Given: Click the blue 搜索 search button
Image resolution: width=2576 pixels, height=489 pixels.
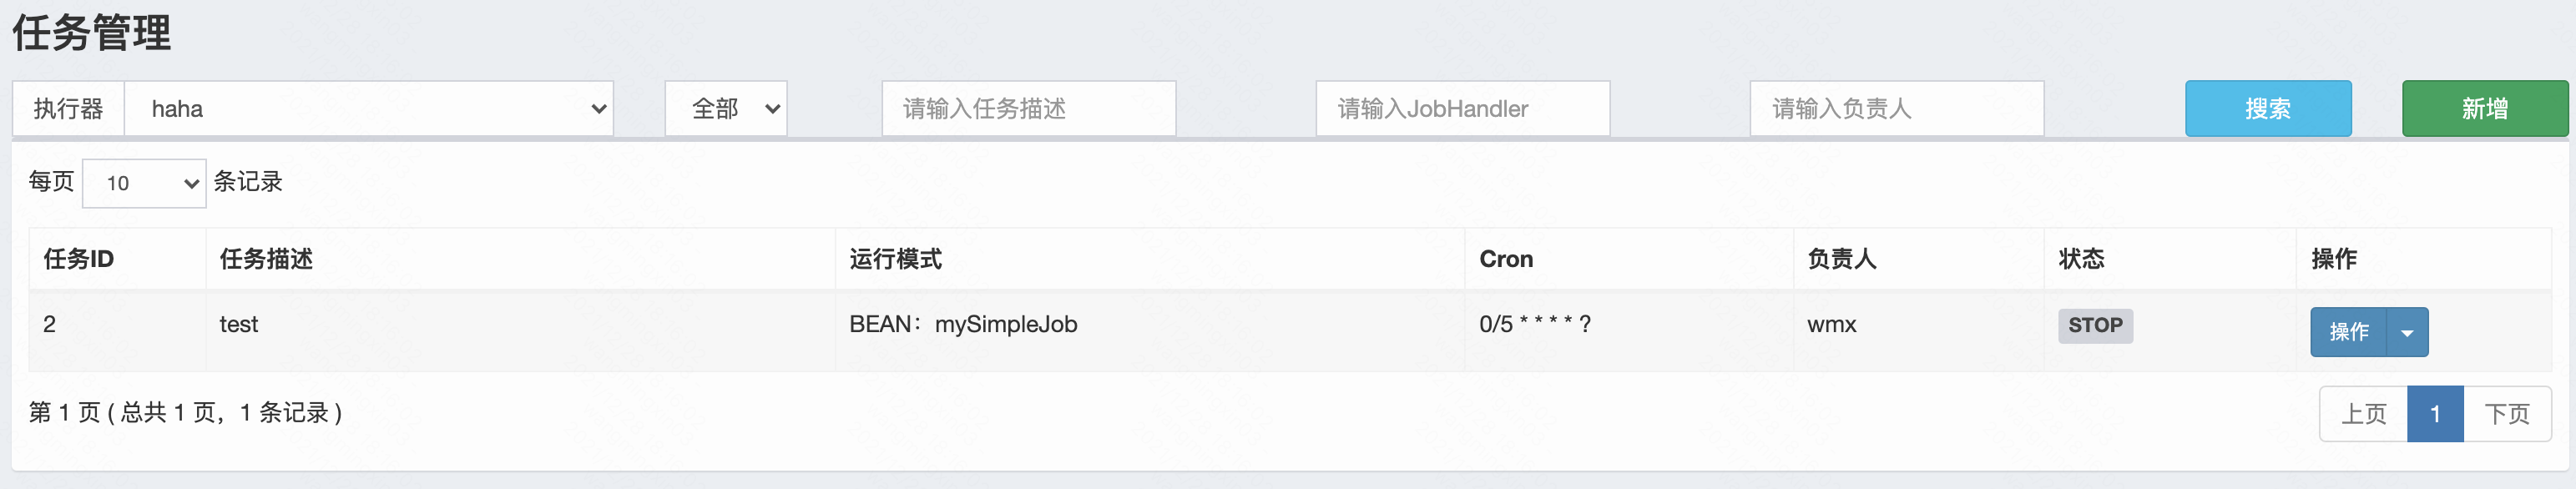Looking at the screenshot, I should 2267,109.
